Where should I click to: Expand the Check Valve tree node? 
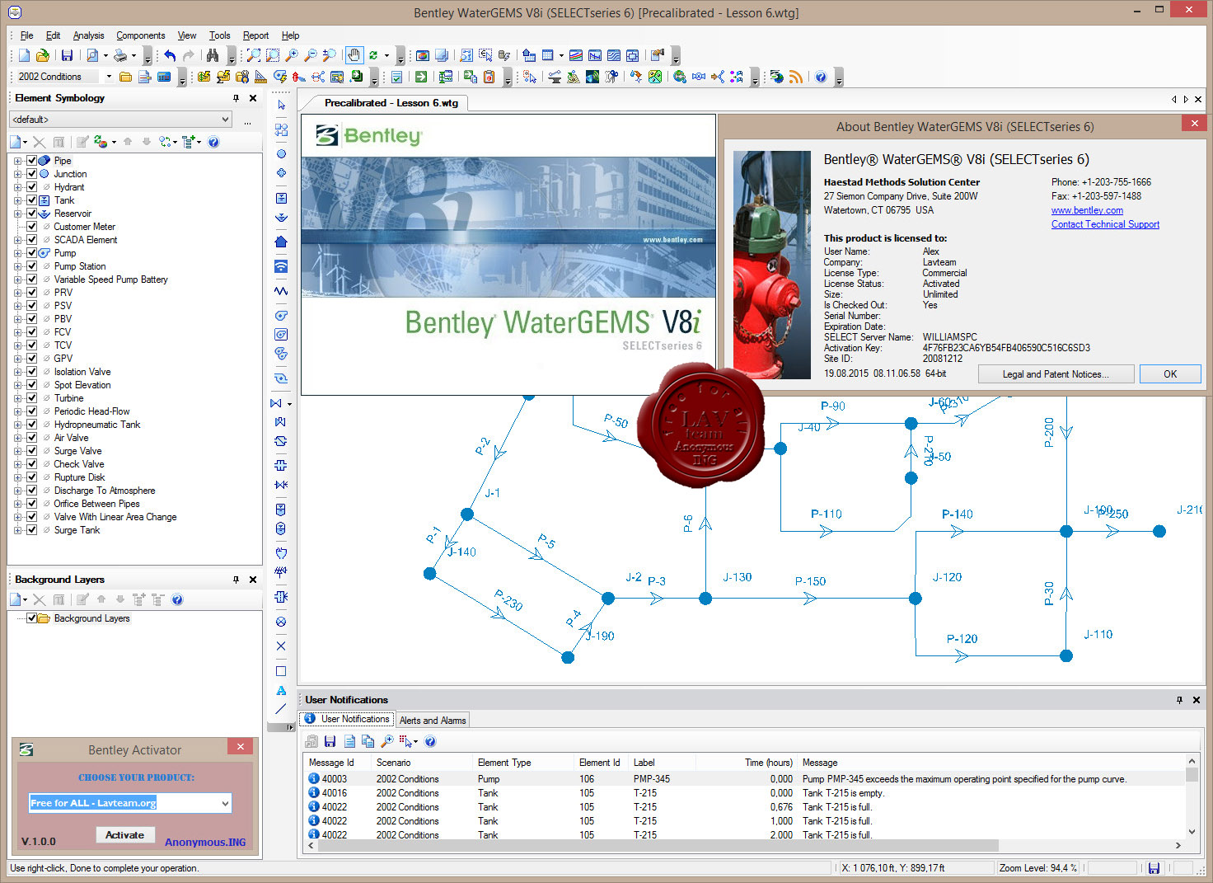click(x=17, y=464)
